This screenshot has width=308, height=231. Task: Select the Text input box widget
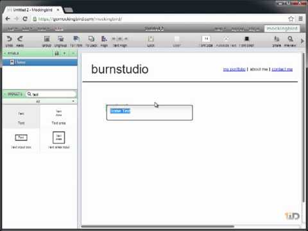[x=21, y=141]
